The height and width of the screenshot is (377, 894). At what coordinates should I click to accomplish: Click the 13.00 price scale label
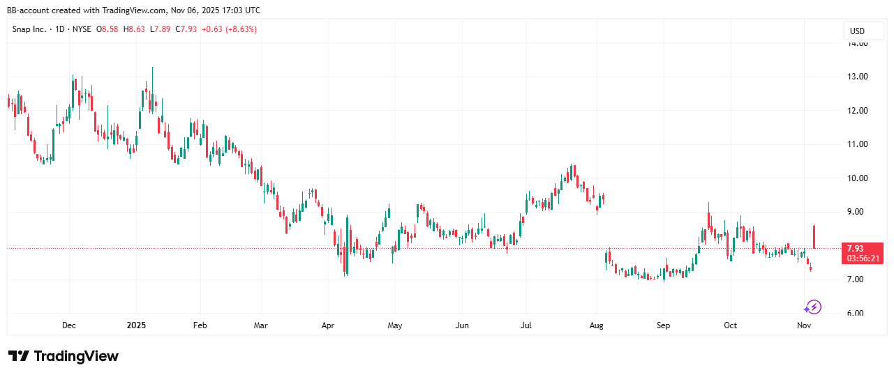(x=857, y=77)
